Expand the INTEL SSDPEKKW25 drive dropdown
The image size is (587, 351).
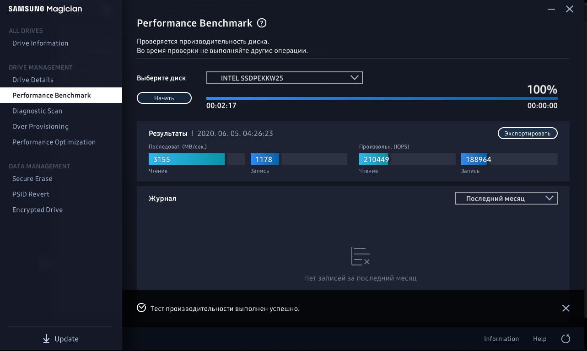(x=284, y=78)
